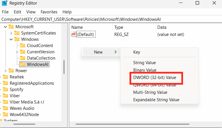Image resolution: width=222 pixels, height=128 pixels.
Task: Click the CloudContent folder icon
Action: pyautogui.click(x=23, y=46)
